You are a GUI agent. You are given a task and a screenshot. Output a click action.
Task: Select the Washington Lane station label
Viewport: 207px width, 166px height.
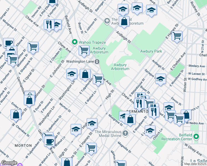(x=80, y=61)
